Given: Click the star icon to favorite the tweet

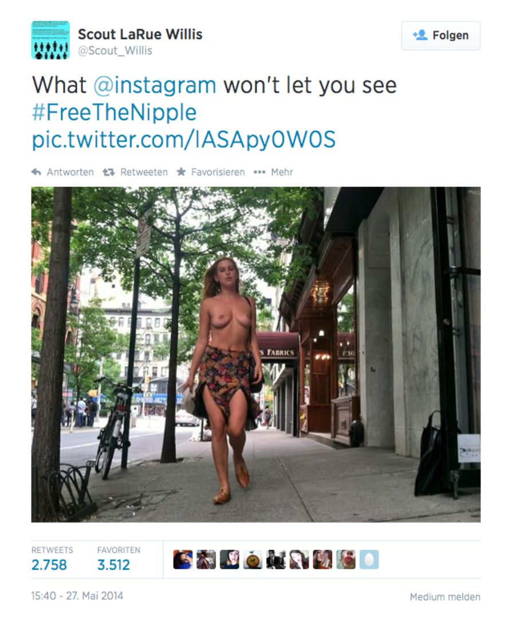Looking at the screenshot, I should pyautogui.click(x=181, y=172).
